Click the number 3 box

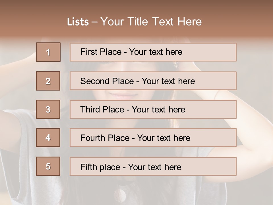tap(48, 109)
